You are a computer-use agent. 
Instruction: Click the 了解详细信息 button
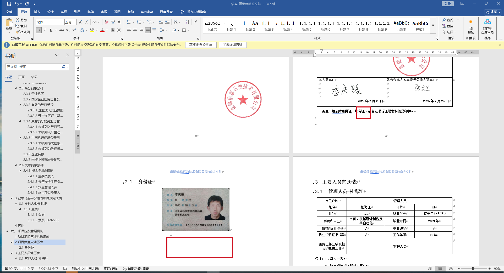pos(233,45)
